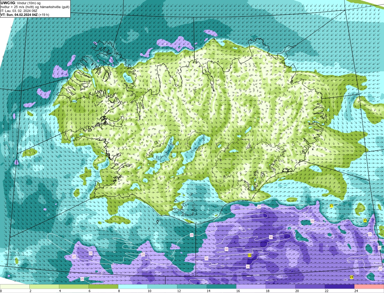Click the 22–24 m/s dark indigo legend swatch
The width and height of the screenshot is (384, 293).
[340, 287]
